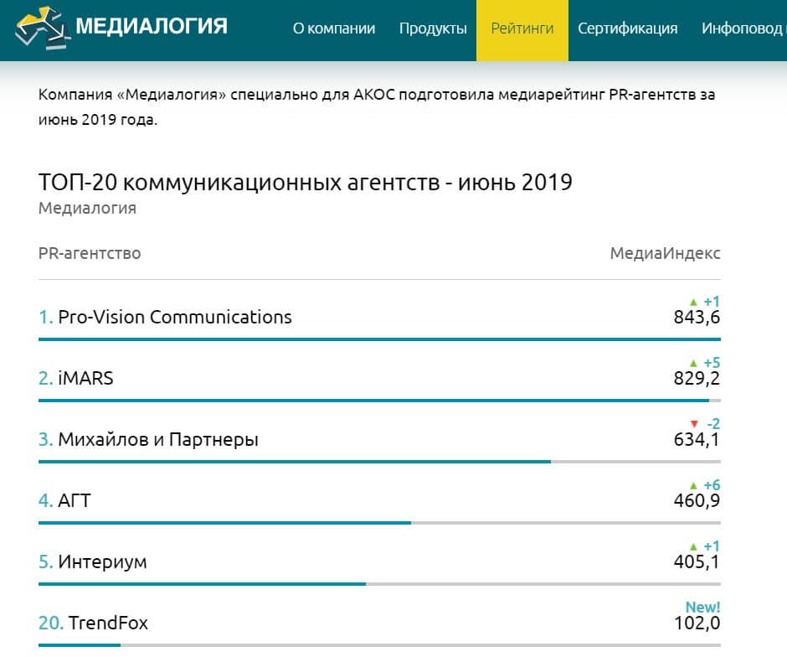787x657 pixels.
Task: Open the TrendFox agency entry
Action: (108, 623)
